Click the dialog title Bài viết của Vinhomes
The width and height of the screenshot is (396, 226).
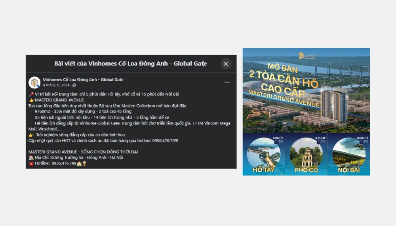pyautogui.click(x=130, y=64)
